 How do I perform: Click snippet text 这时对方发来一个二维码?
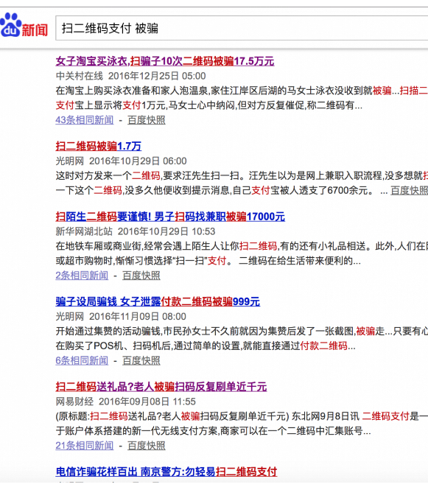coord(108,176)
